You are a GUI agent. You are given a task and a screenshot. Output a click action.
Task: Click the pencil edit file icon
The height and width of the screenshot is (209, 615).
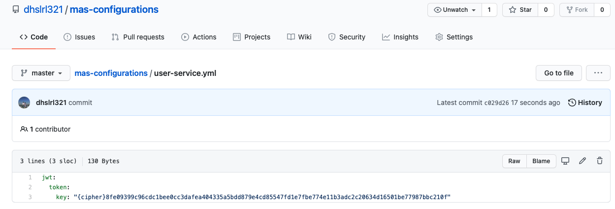click(583, 161)
